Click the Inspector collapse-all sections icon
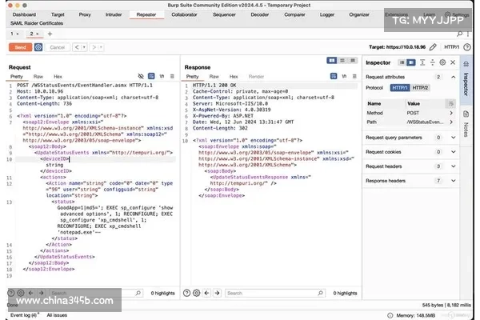Viewport: 480px width, 320px height. (x=433, y=62)
